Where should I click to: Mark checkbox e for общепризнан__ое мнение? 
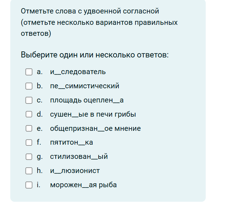click(x=29, y=128)
